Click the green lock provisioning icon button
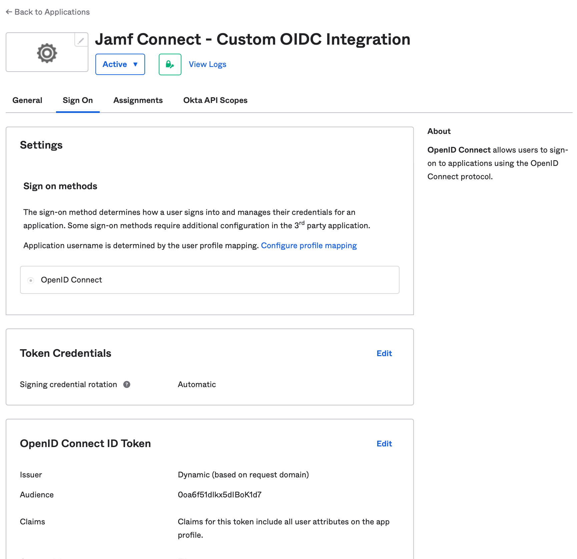The width and height of the screenshot is (577, 559). click(x=170, y=64)
